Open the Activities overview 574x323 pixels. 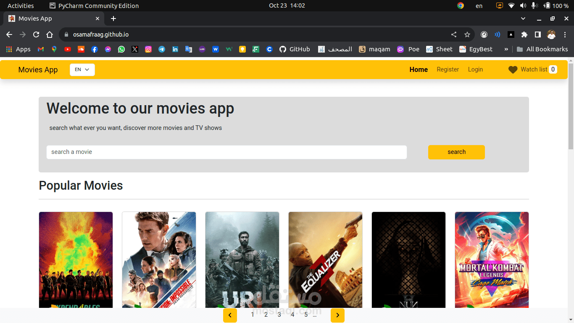click(21, 5)
